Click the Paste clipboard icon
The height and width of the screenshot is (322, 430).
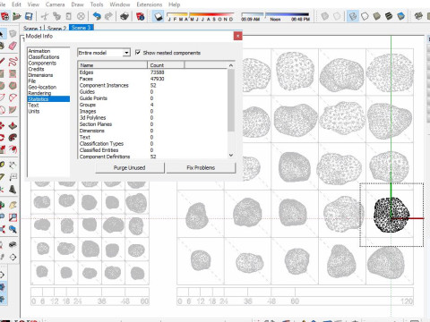click(69, 16)
